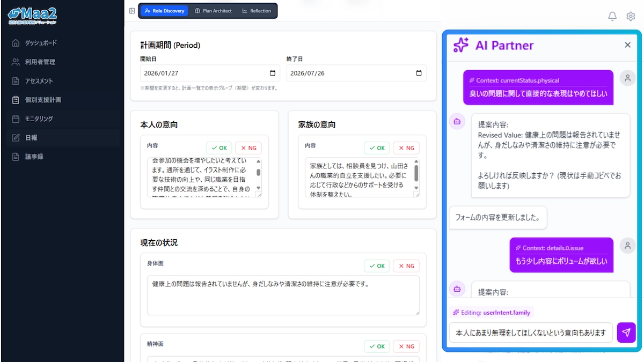
Task: Send the AI Partner message with the paper plane
Action: coord(626,333)
